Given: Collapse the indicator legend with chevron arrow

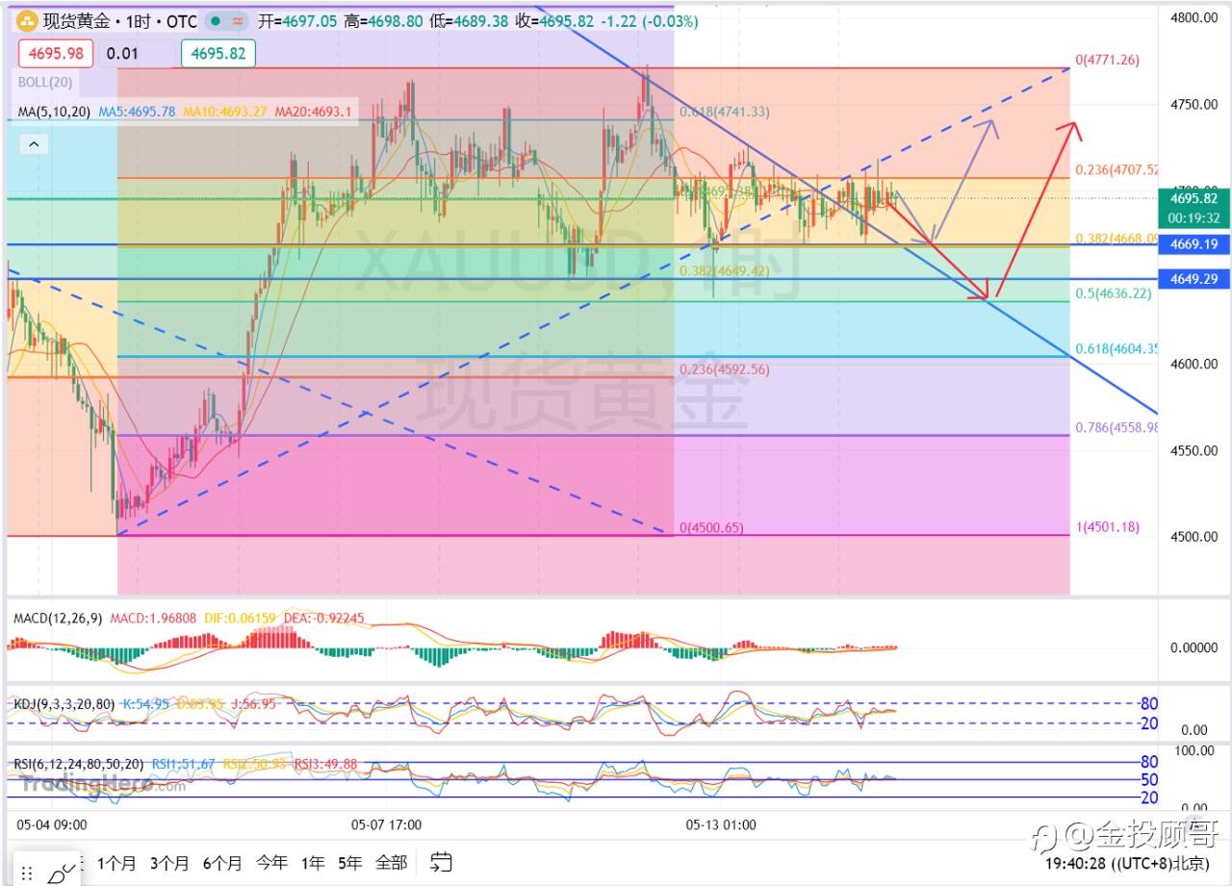Looking at the screenshot, I should click(34, 144).
